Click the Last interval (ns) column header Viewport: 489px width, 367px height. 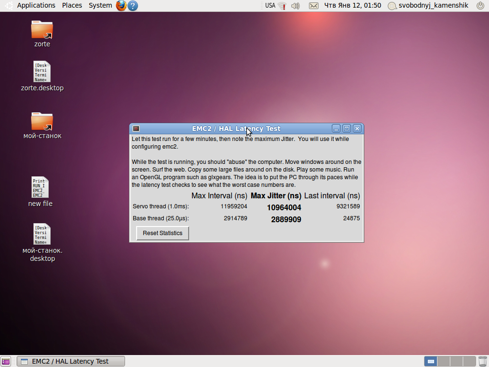[x=332, y=195]
